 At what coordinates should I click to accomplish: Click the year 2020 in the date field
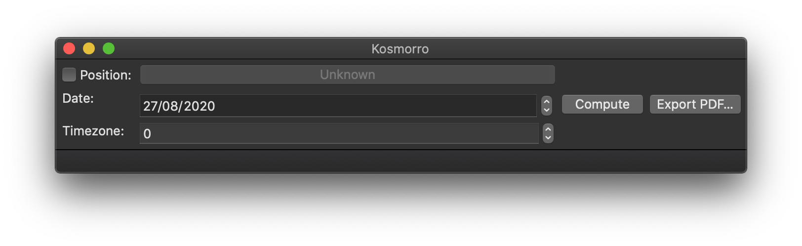click(200, 106)
